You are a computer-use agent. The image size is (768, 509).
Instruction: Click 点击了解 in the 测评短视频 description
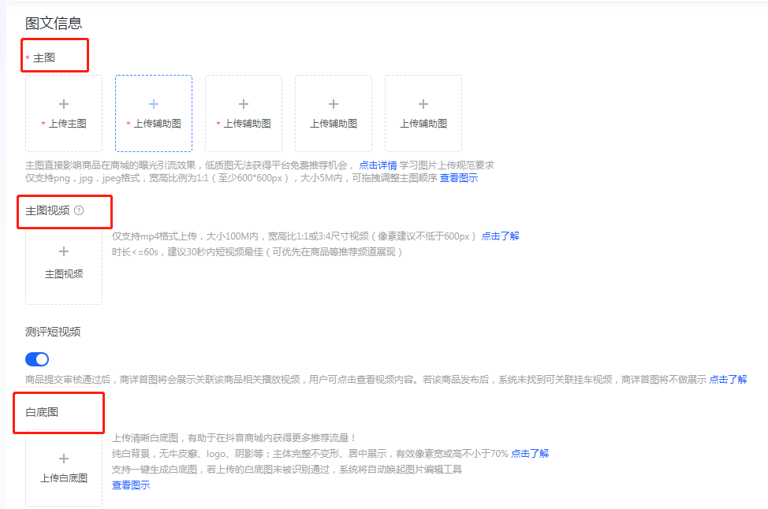728,378
